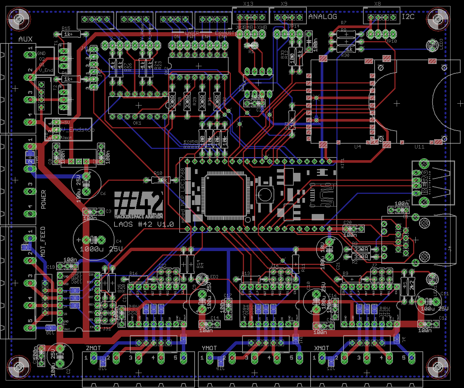
Task: Click the ZMOT connector label
Action: coord(93,348)
